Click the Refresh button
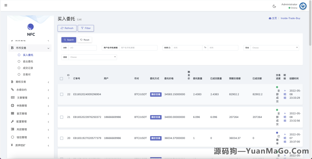312x159 pixels. [67, 28]
